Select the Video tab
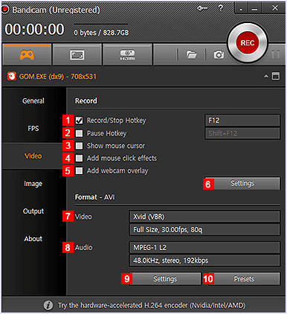The height and width of the screenshot is (314, 287). 33,156
